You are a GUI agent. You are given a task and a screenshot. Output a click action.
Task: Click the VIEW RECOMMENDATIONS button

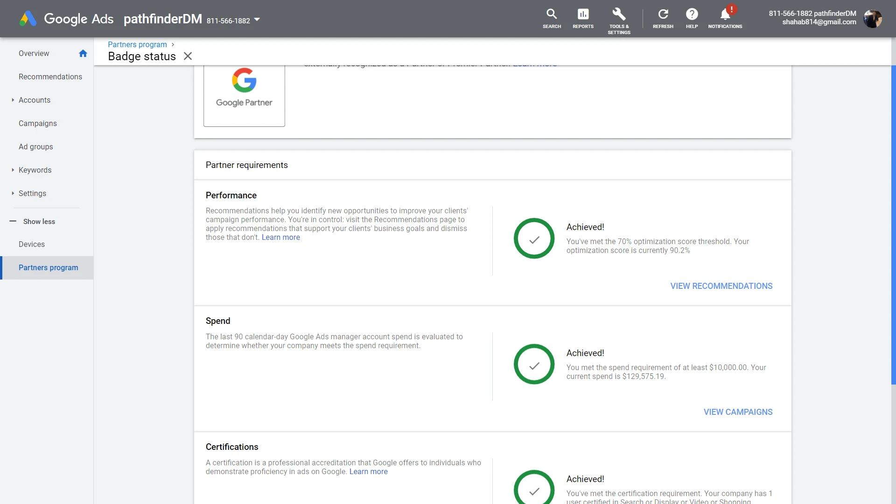(721, 286)
